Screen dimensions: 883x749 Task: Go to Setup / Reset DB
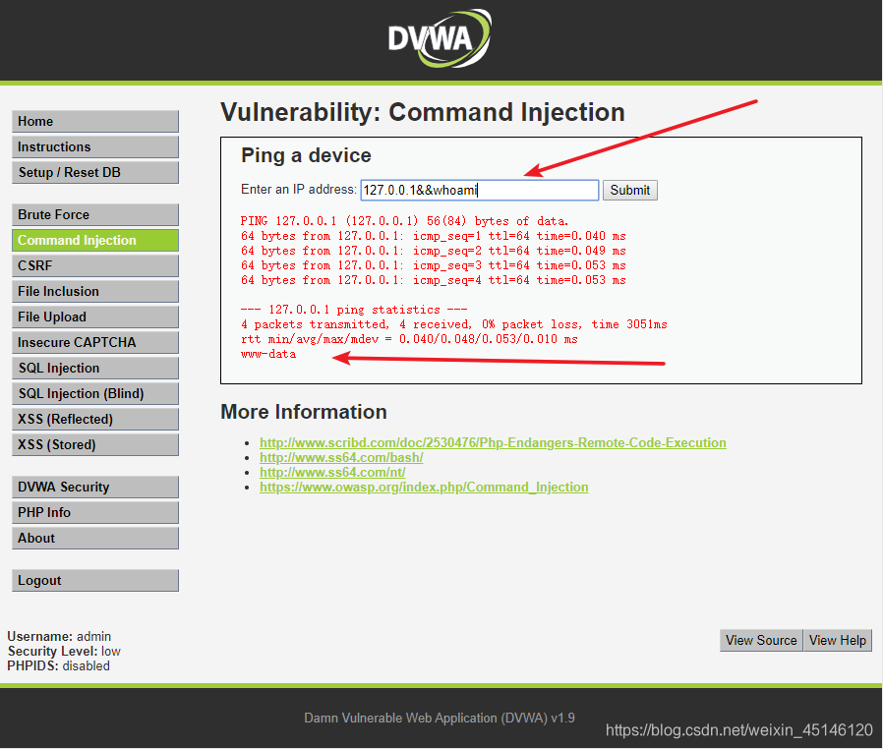point(95,173)
